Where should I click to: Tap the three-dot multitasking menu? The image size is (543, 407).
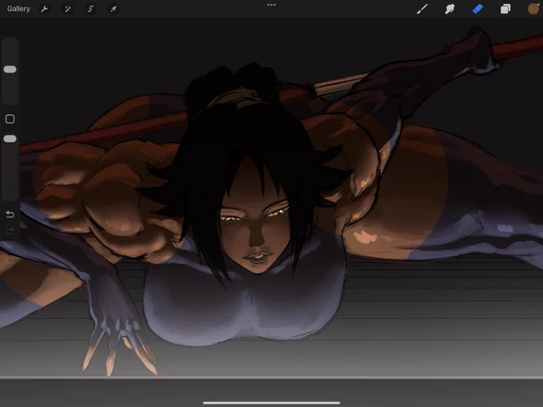click(x=271, y=5)
